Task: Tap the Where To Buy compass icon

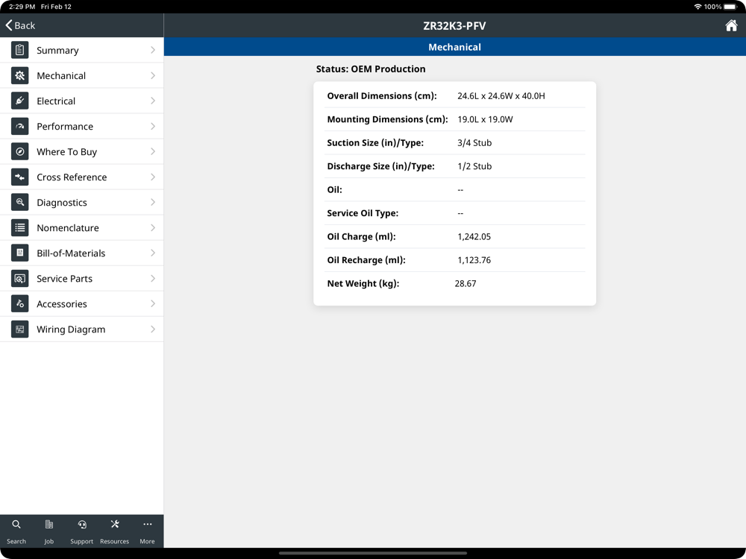Action: pos(19,151)
